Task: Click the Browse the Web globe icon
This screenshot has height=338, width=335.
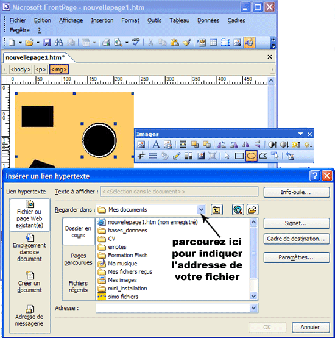Action: [x=238, y=209]
